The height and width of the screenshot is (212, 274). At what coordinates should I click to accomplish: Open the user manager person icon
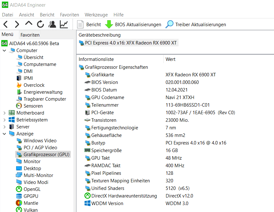[52, 24]
